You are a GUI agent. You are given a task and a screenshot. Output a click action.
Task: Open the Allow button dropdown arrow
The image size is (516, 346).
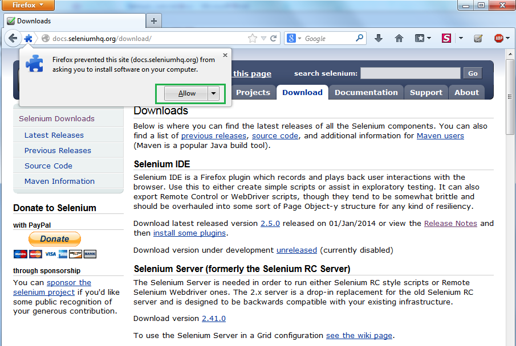tap(214, 93)
